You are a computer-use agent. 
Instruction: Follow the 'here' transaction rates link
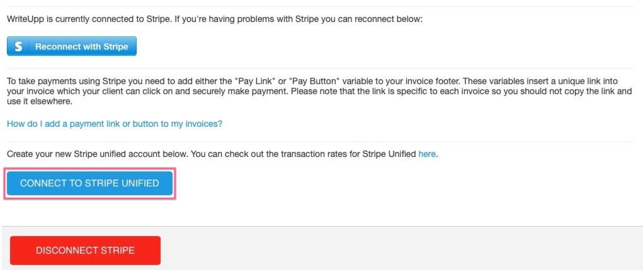coord(426,153)
